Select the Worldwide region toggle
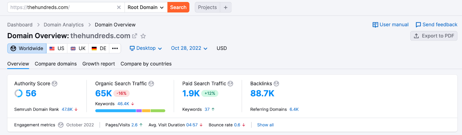The width and height of the screenshot is (462, 135). tap(27, 48)
